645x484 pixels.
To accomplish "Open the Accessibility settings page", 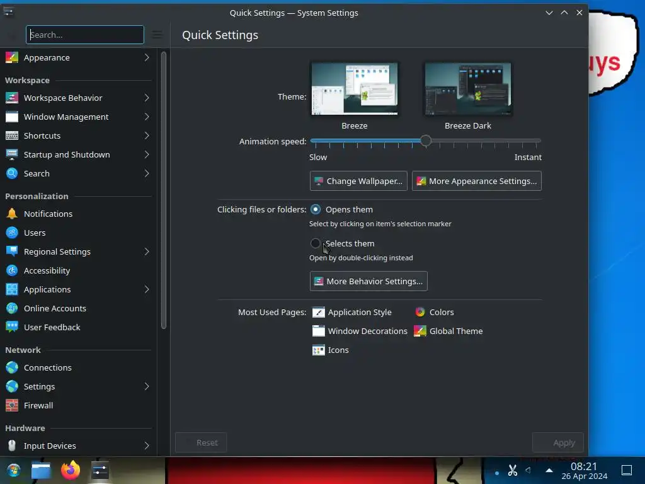I will pyautogui.click(x=78, y=270).
